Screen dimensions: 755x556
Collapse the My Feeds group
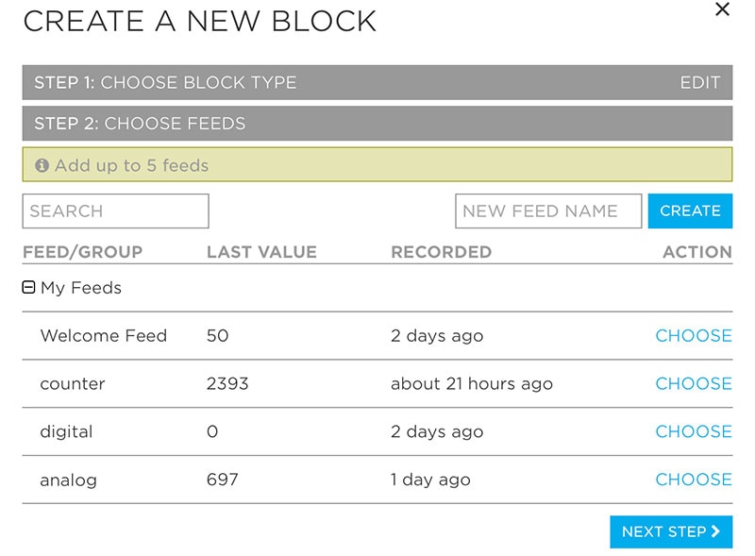(x=28, y=288)
